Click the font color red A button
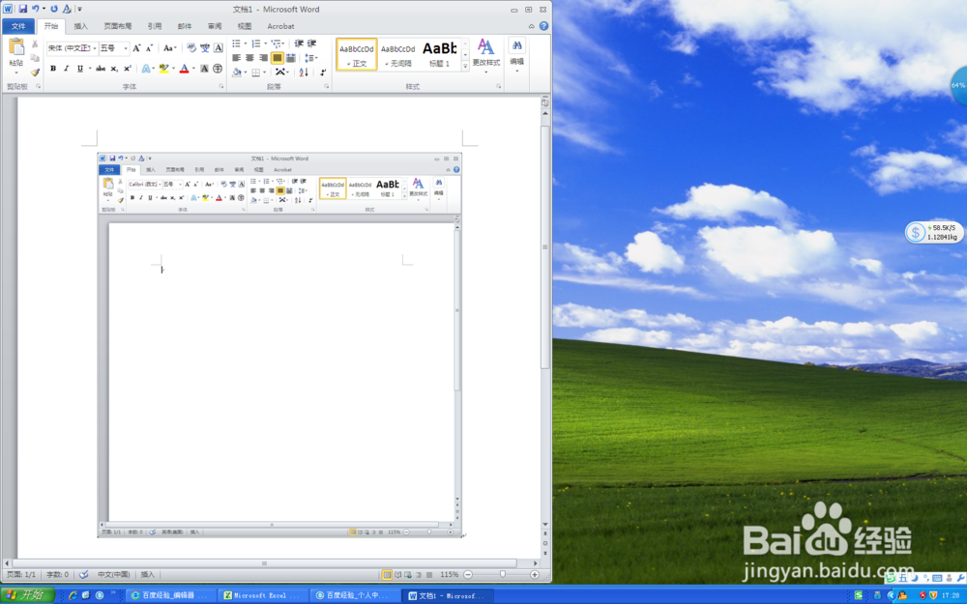 pos(184,69)
